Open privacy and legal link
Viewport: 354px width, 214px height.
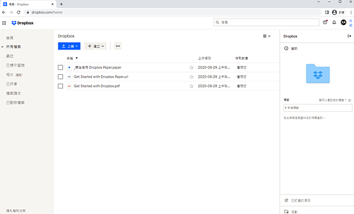pos(16,210)
